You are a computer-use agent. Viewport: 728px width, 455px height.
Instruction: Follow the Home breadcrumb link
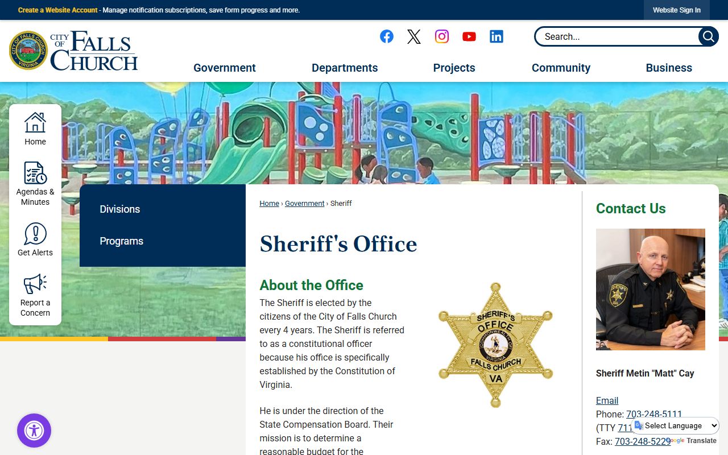[270, 204]
